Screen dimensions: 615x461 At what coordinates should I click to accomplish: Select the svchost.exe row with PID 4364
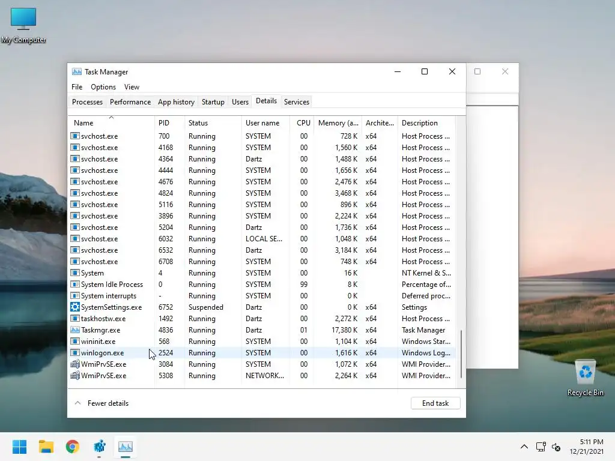(x=262, y=158)
